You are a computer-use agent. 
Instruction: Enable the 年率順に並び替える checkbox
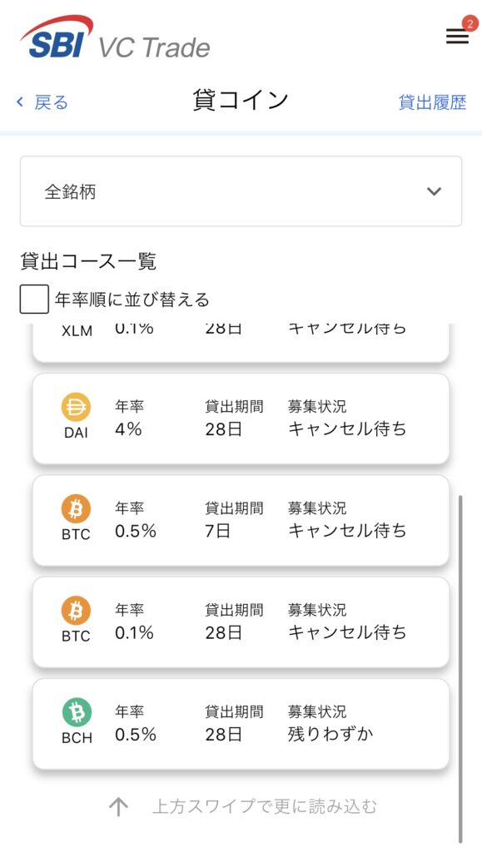(34, 300)
